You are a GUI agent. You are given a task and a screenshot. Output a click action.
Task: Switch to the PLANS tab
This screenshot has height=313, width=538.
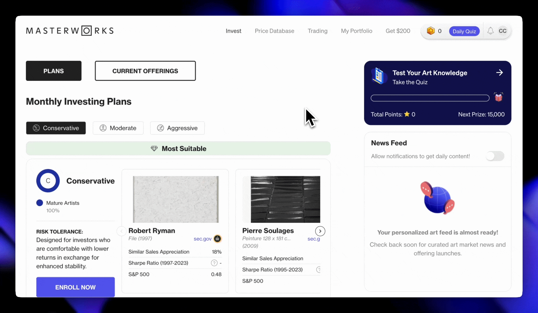click(x=54, y=71)
